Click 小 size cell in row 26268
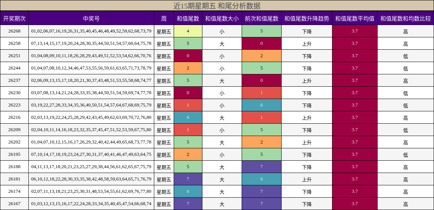 [222, 31]
